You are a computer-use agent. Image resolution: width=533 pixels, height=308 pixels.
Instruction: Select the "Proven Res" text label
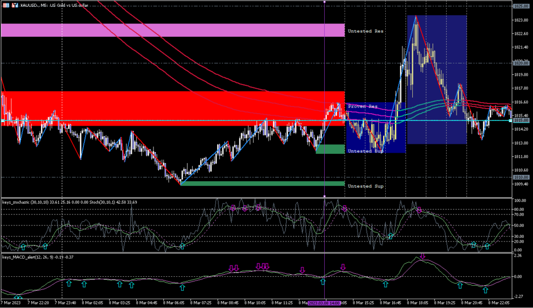(x=363, y=106)
